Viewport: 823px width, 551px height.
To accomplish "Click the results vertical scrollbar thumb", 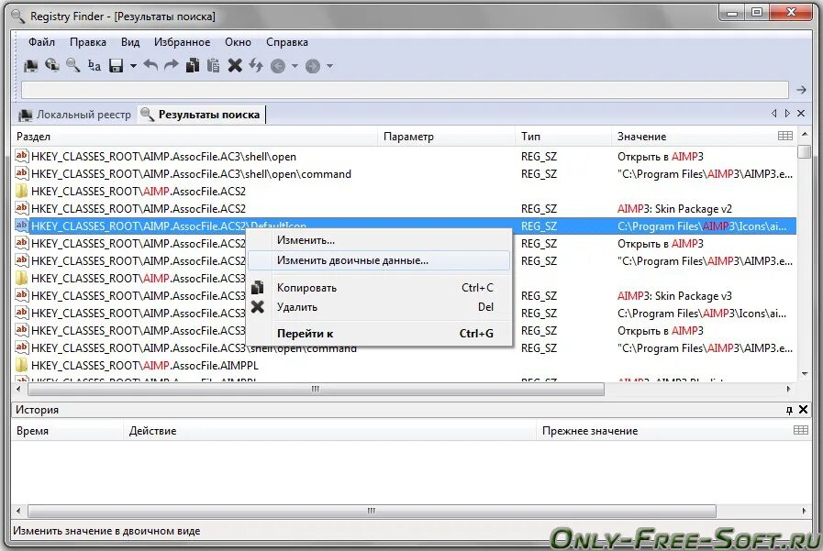I will (804, 151).
